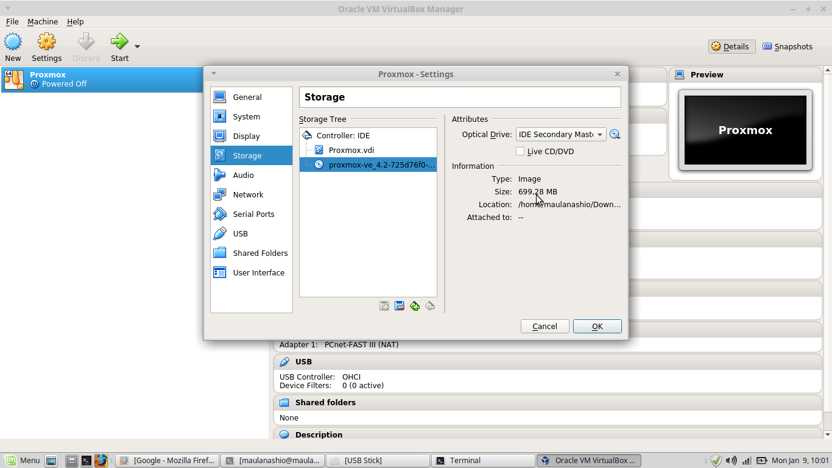Click the Proxmox preview thumbnail
The width and height of the screenshot is (832, 468).
[x=746, y=130]
